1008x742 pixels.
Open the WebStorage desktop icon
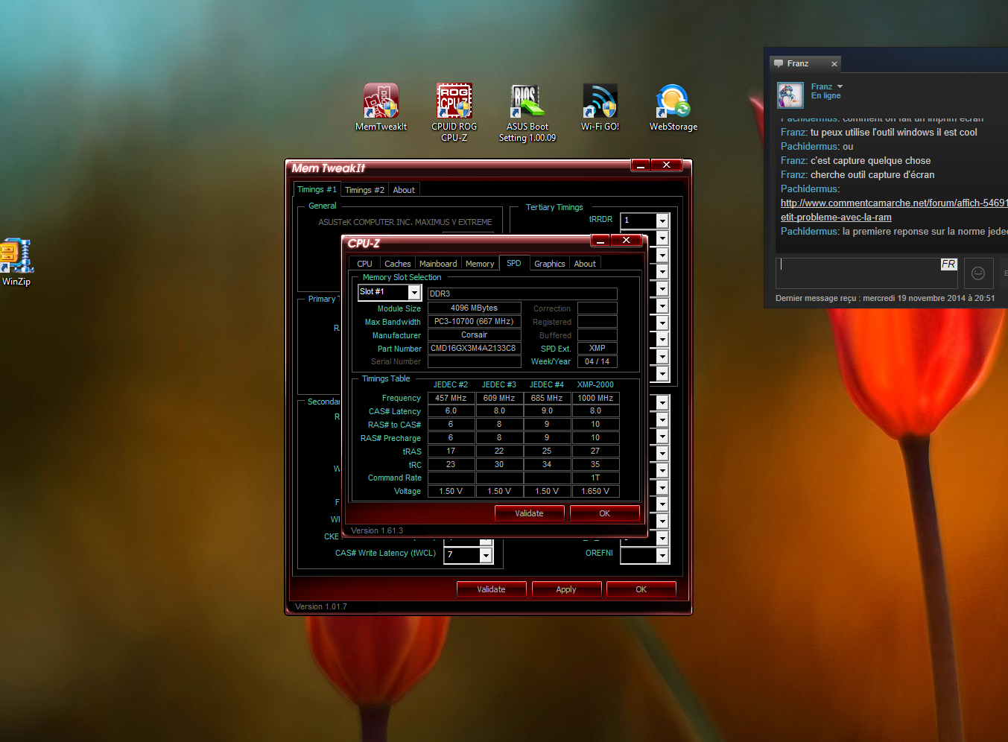pos(673,102)
